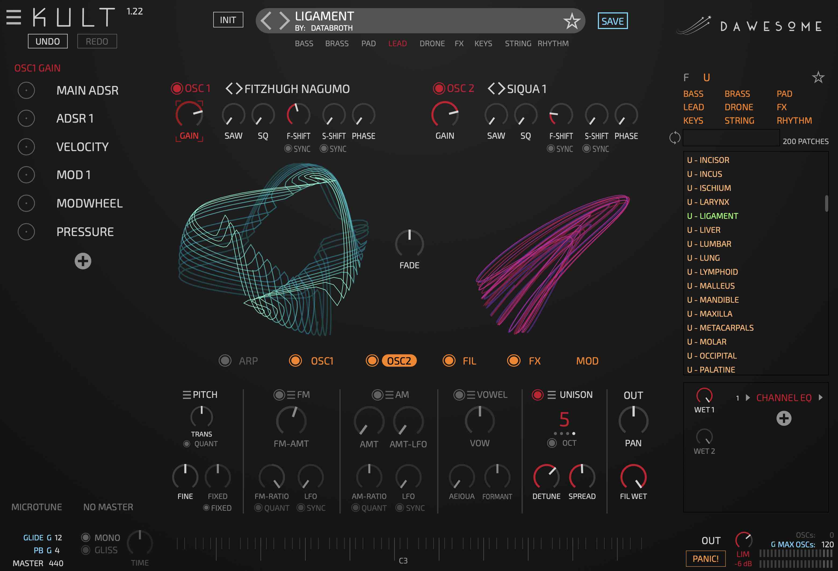Toggle UNISON on/off button

click(x=538, y=395)
